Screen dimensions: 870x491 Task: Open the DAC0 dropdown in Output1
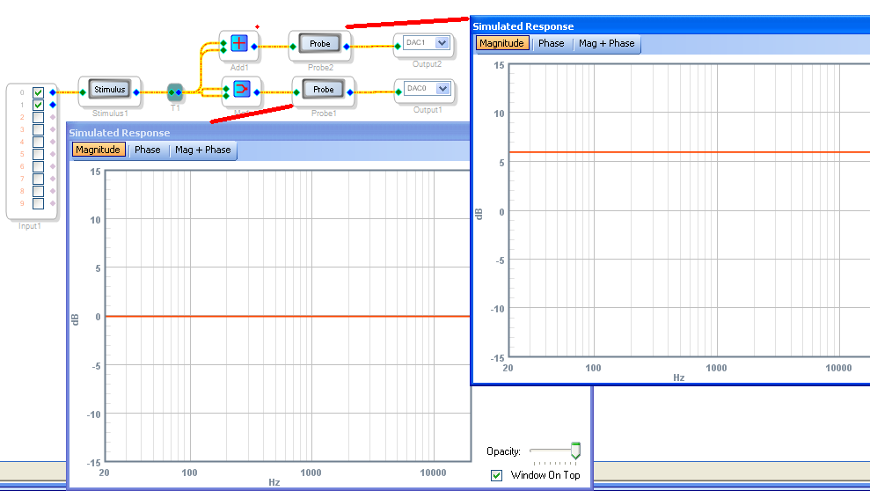coord(442,88)
